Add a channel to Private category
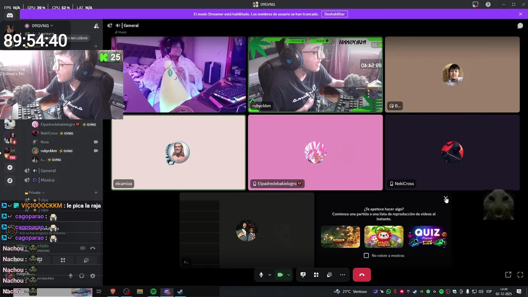Image resolution: width=528 pixels, height=297 pixels. (x=96, y=193)
